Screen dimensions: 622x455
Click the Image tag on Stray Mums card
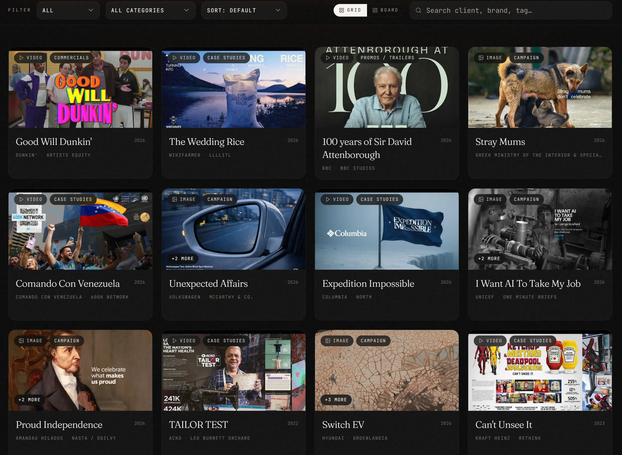pyautogui.click(x=490, y=58)
